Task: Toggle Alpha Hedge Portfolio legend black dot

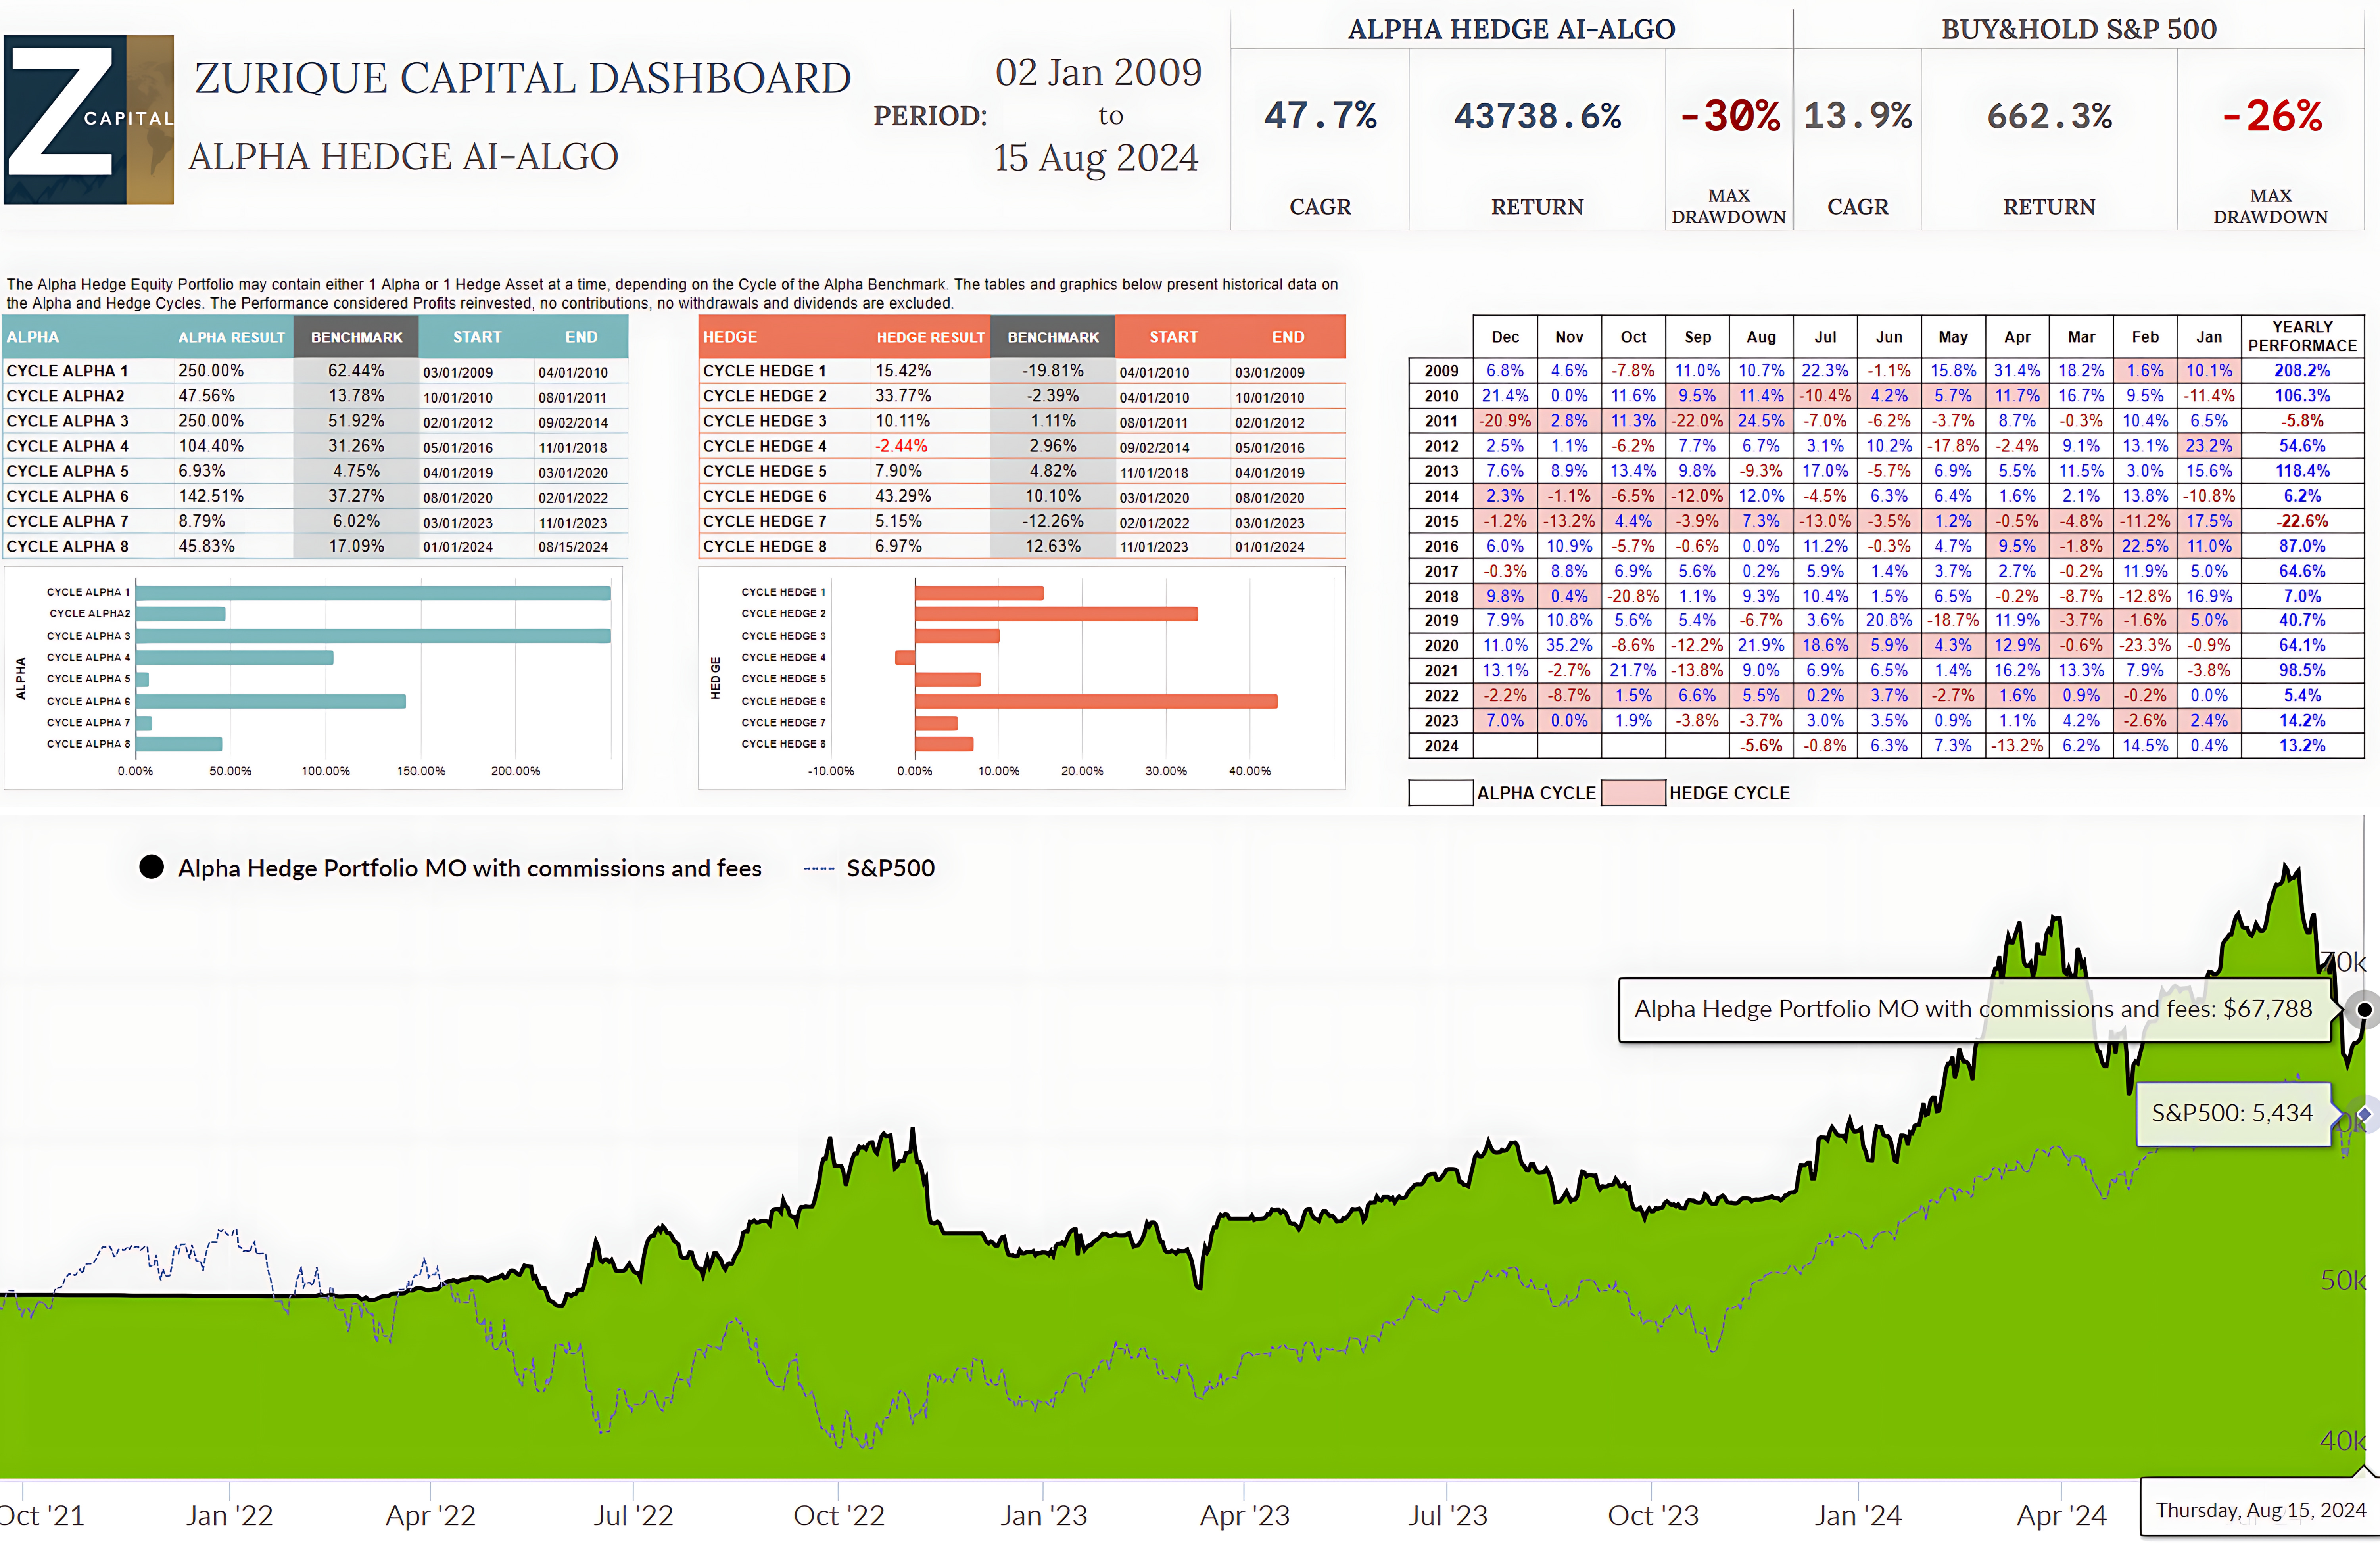Action: (x=151, y=867)
